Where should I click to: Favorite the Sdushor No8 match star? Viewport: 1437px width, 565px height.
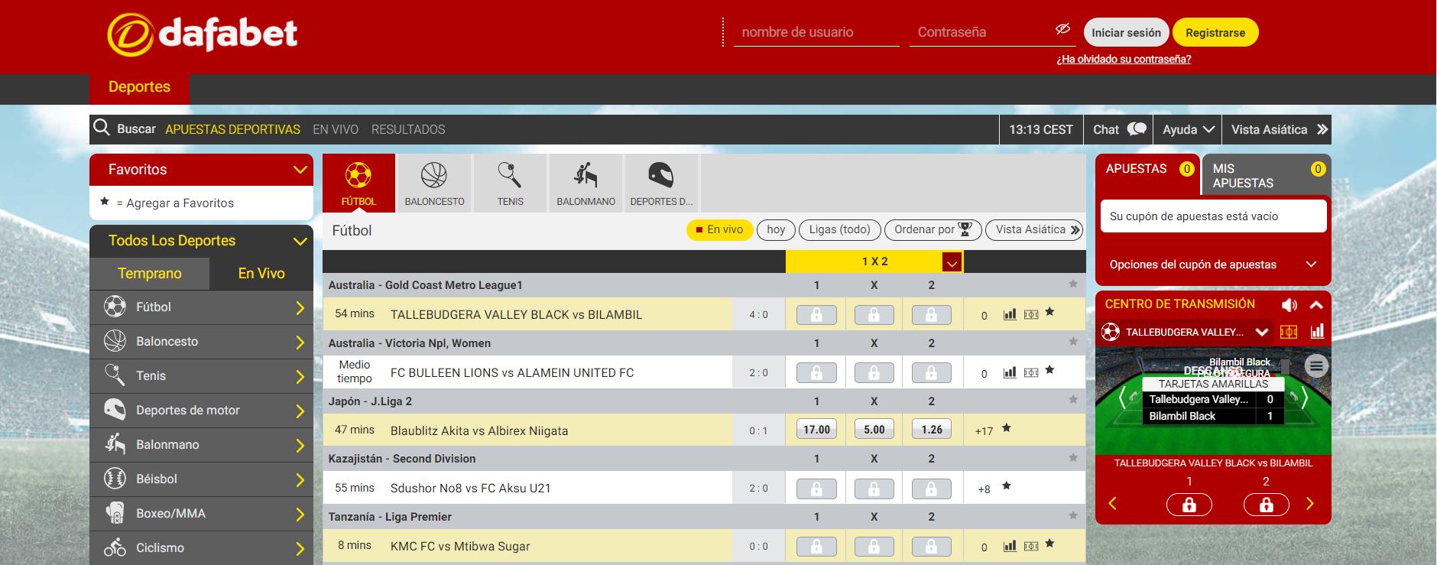point(1007,485)
